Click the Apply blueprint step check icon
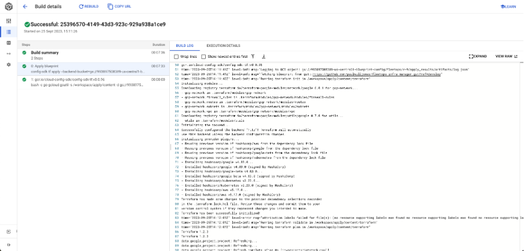This screenshot has height=251, width=524. [x=24, y=66]
